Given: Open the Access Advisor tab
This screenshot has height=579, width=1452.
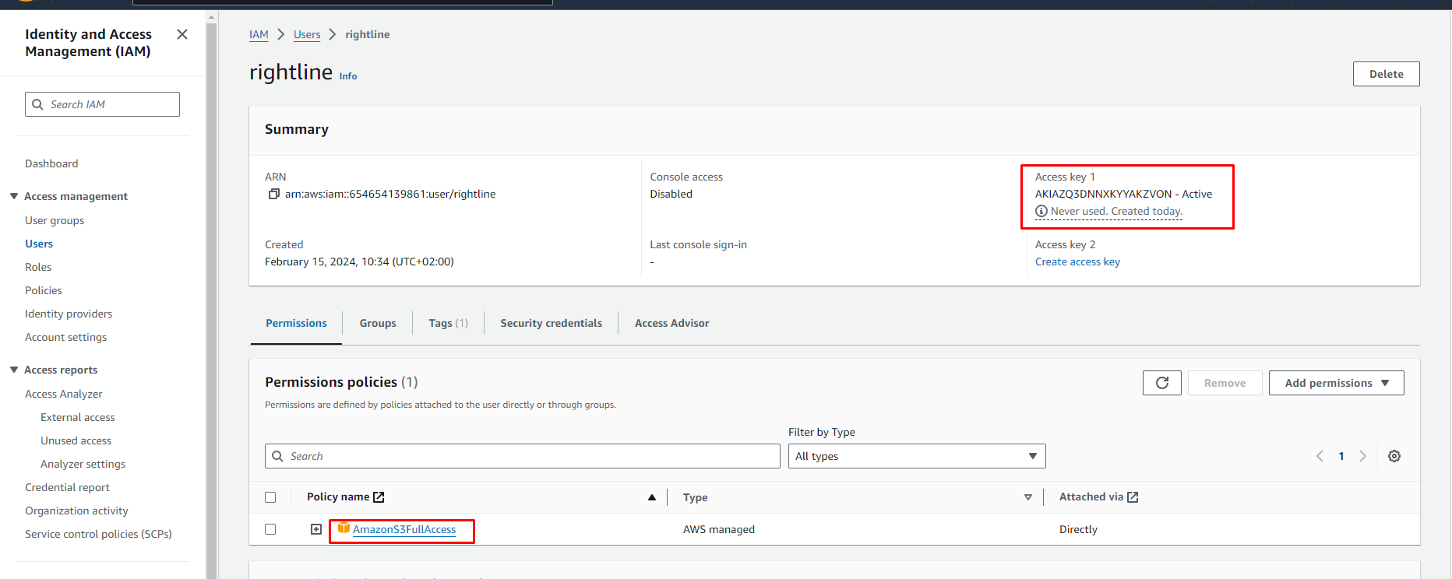Looking at the screenshot, I should [x=671, y=323].
